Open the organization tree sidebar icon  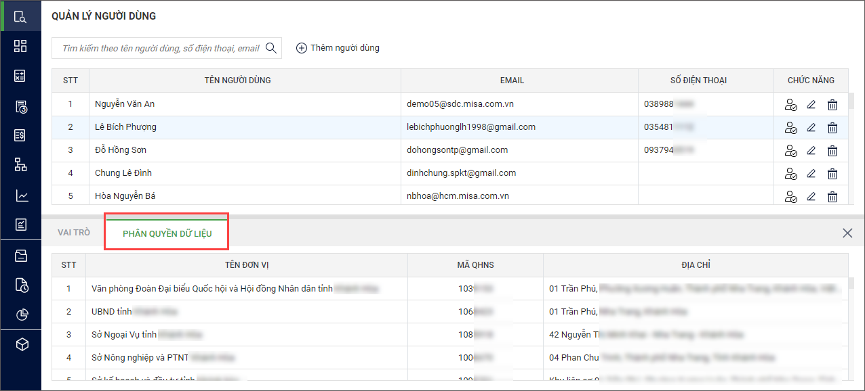tap(20, 164)
